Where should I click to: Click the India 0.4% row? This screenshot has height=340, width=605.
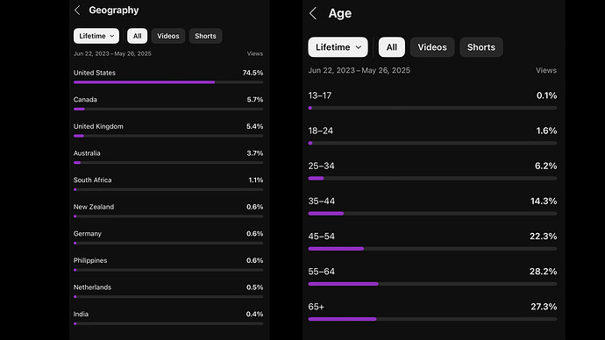168,318
